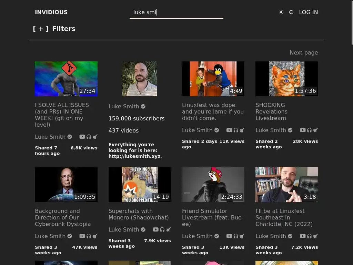Viewport: 353px width, 265px height.
Task: Headphones audio icon for 'Friend Simulator Livestream'
Action: 236,236
